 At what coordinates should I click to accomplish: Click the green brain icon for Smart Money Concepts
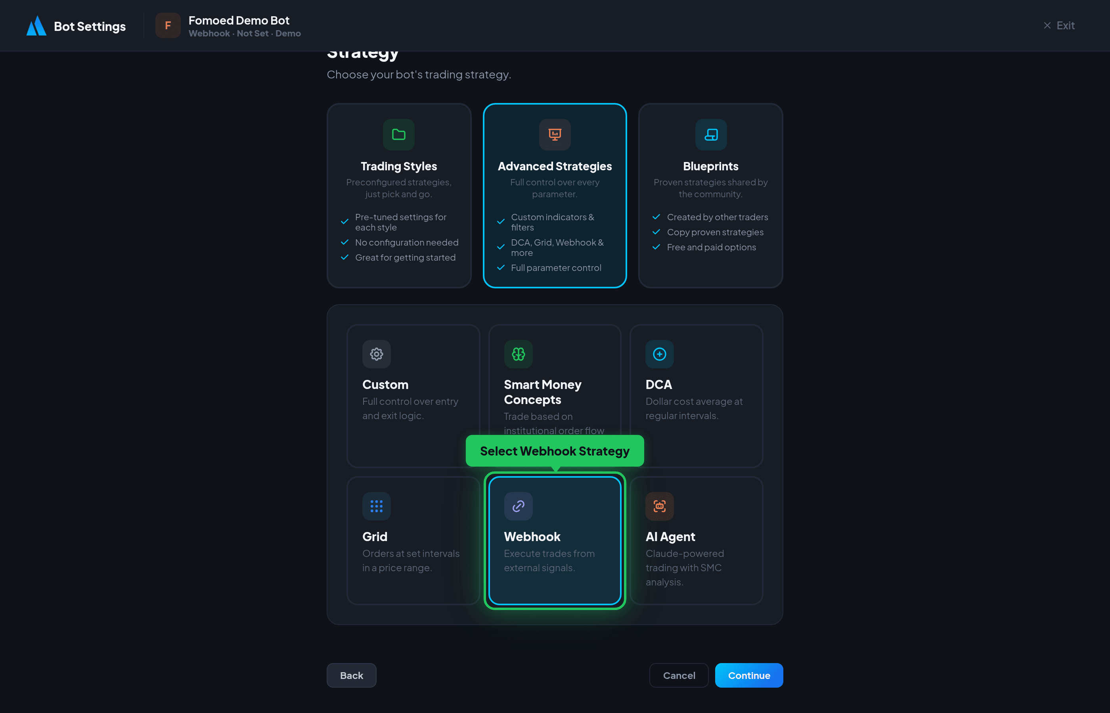pos(518,354)
